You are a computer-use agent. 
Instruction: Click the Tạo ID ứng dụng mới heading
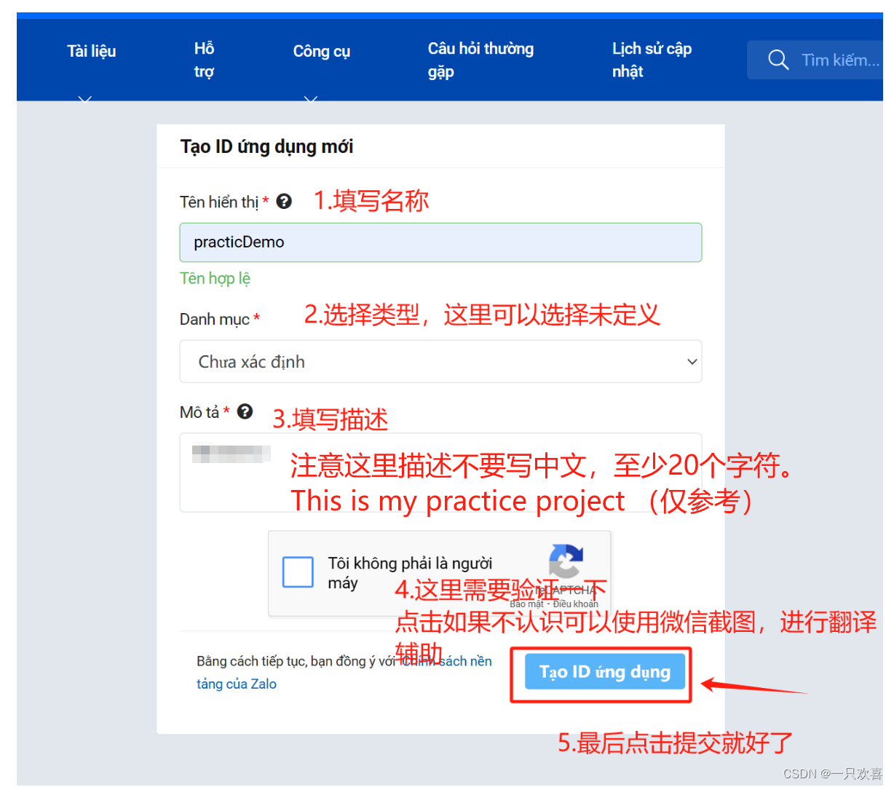(x=266, y=147)
